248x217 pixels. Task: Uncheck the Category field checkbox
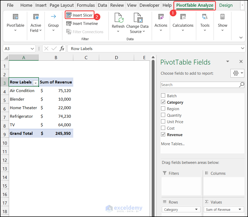pyautogui.click(x=163, y=102)
